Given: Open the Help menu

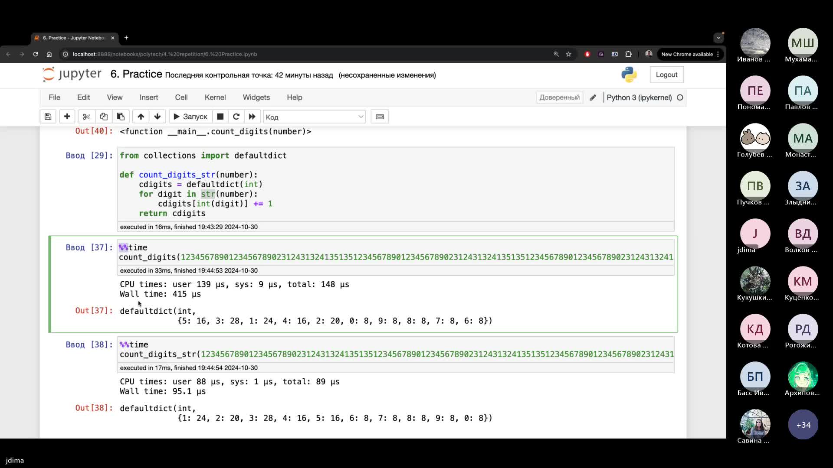Looking at the screenshot, I should coord(295,97).
